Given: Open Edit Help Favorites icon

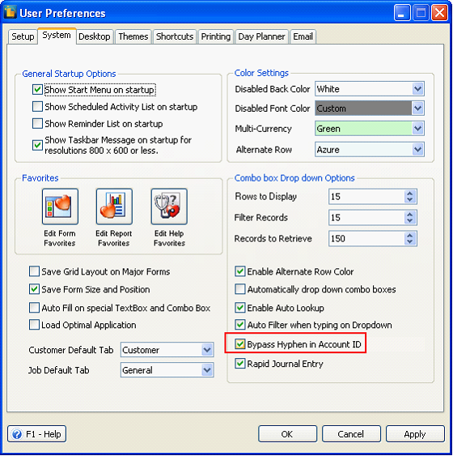Looking at the screenshot, I should coord(169,207).
